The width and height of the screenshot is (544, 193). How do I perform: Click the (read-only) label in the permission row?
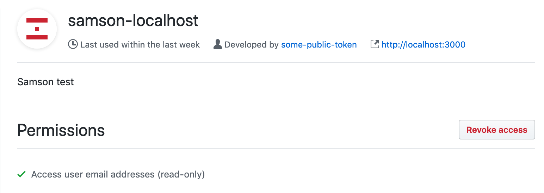(181, 174)
